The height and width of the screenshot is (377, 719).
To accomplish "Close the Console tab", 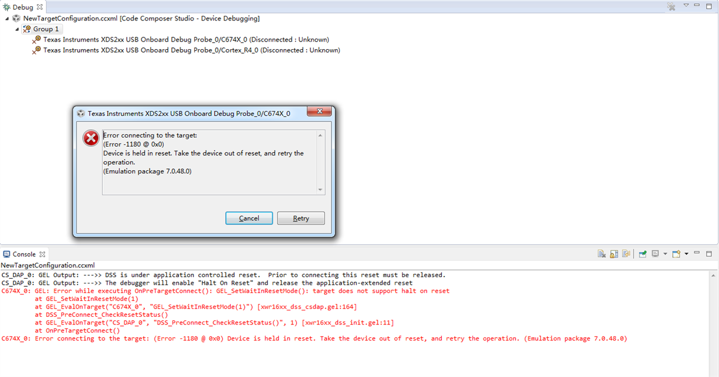I will [x=42, y=254].
